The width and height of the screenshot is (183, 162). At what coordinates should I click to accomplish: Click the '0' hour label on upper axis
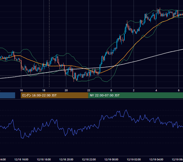coord(111,90)
